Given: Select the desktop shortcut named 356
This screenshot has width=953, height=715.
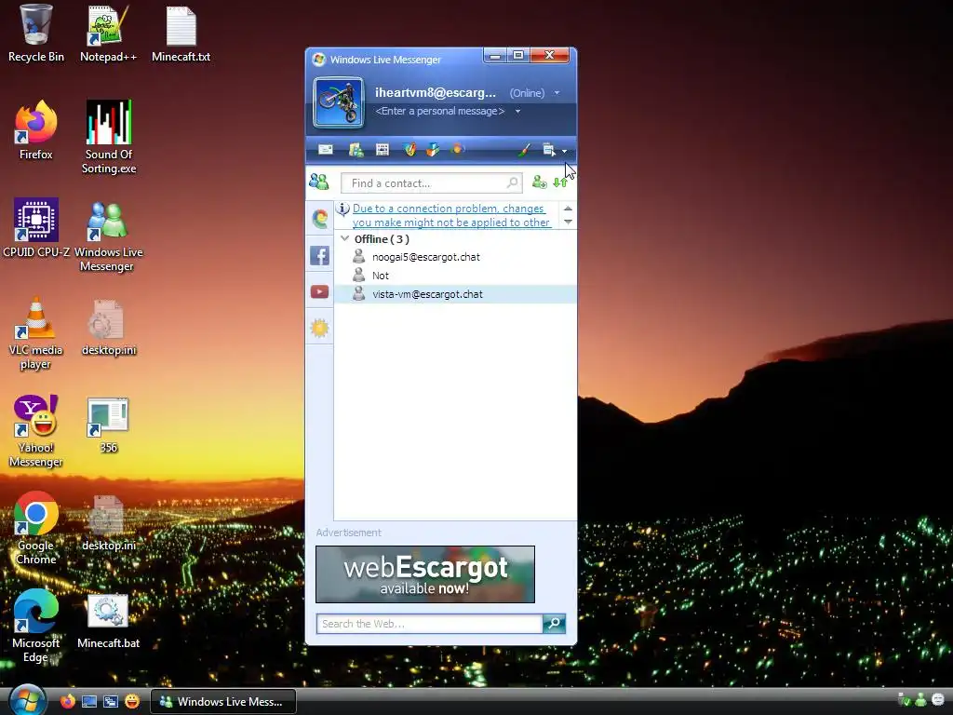Looking at the screenshot, I should pyautogui.click(x=108, y=425).
